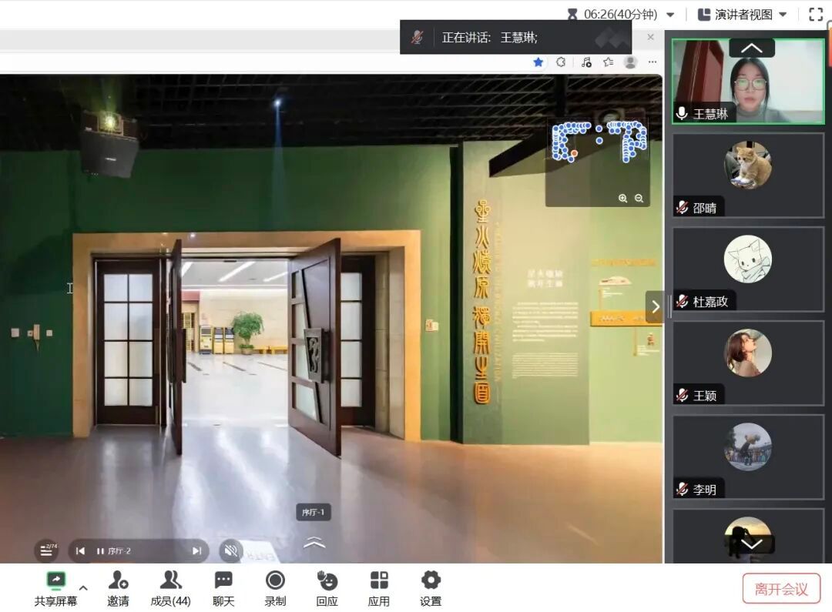Open the 成员(44) members list
The height and width of the screenshot is (612, 832).
coord(170,580)
